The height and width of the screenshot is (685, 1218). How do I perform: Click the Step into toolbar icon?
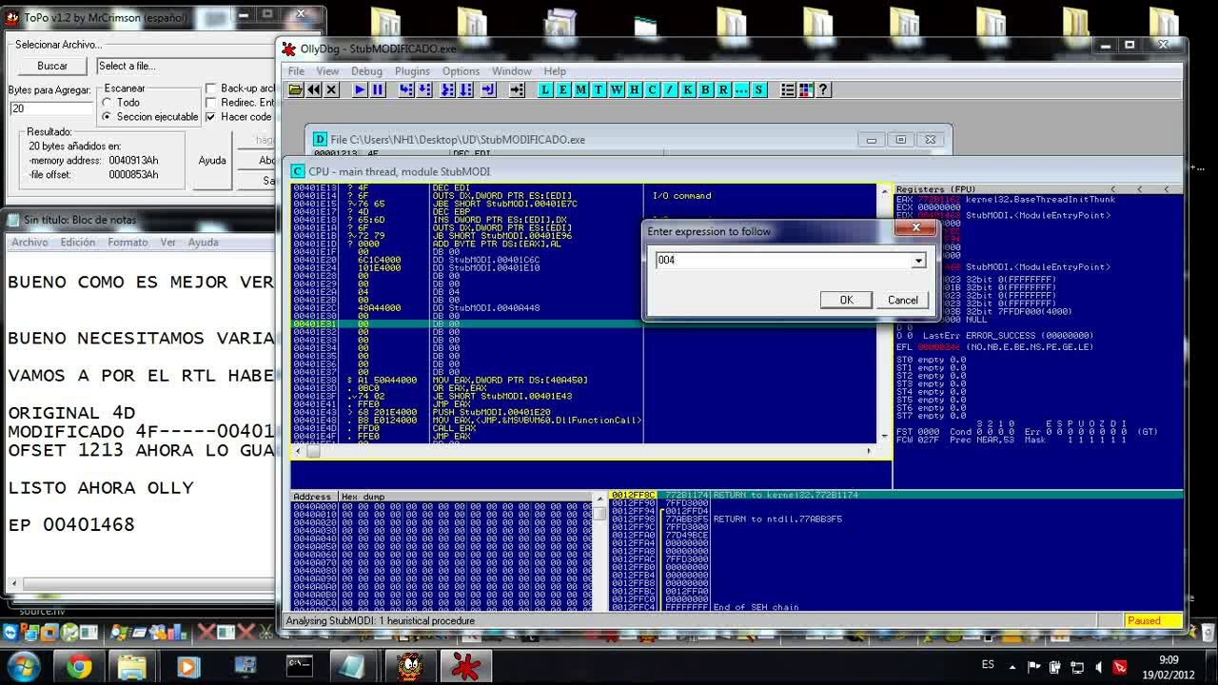point(406,89)
